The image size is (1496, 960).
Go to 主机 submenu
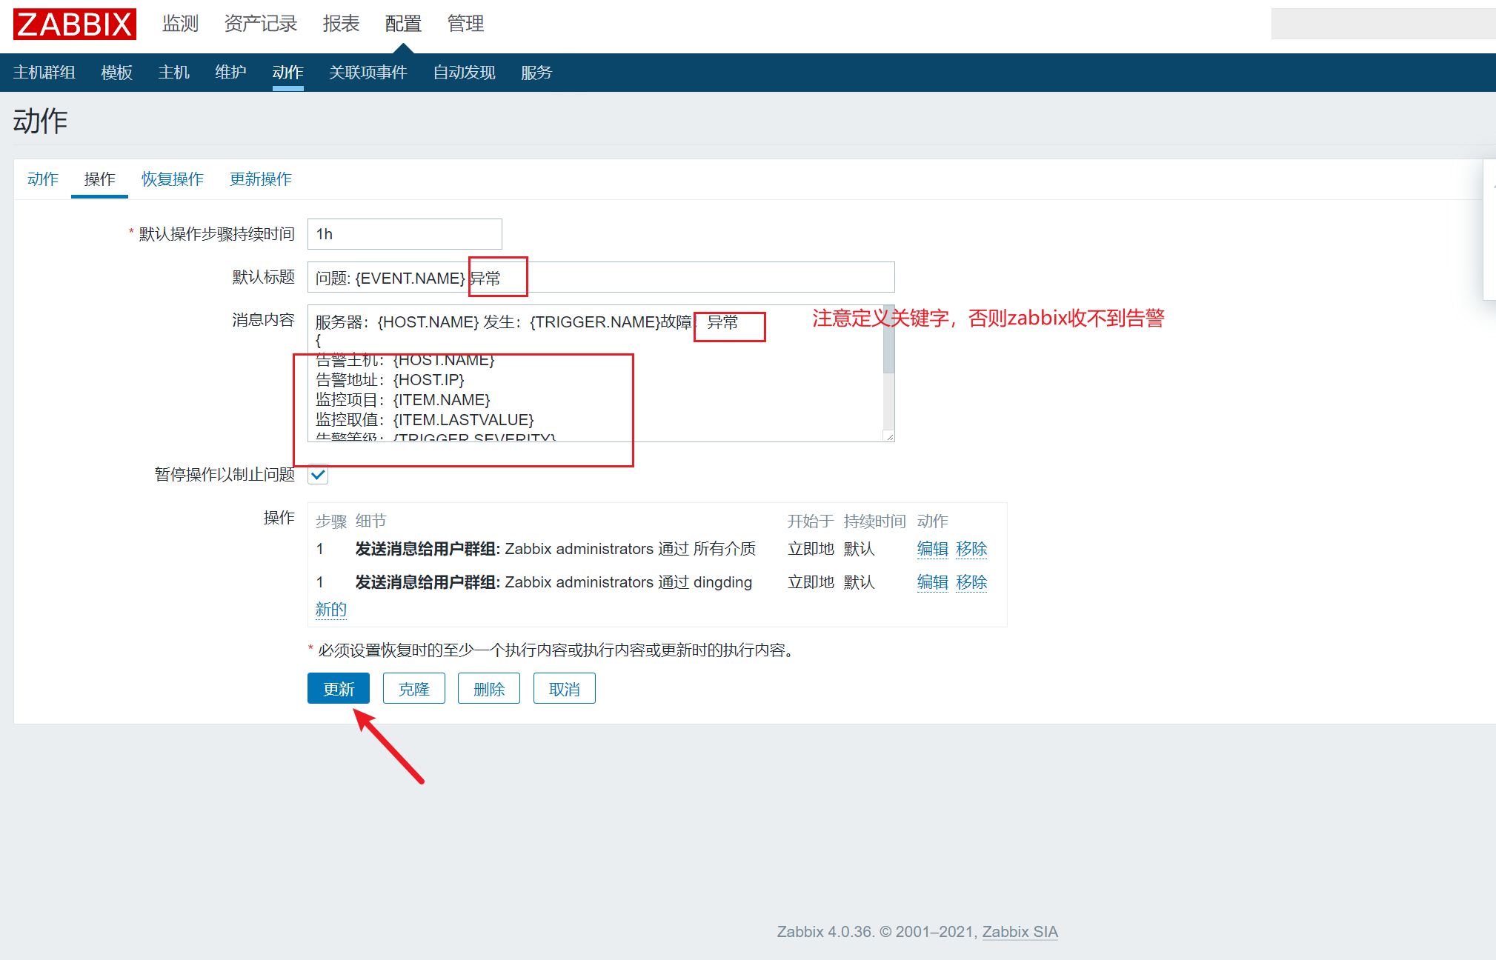pos(174,73)
